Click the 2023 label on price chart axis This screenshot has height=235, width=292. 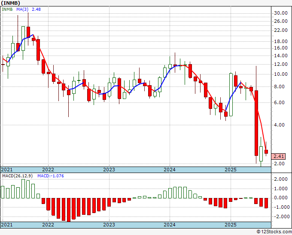(x=109, y=170)
